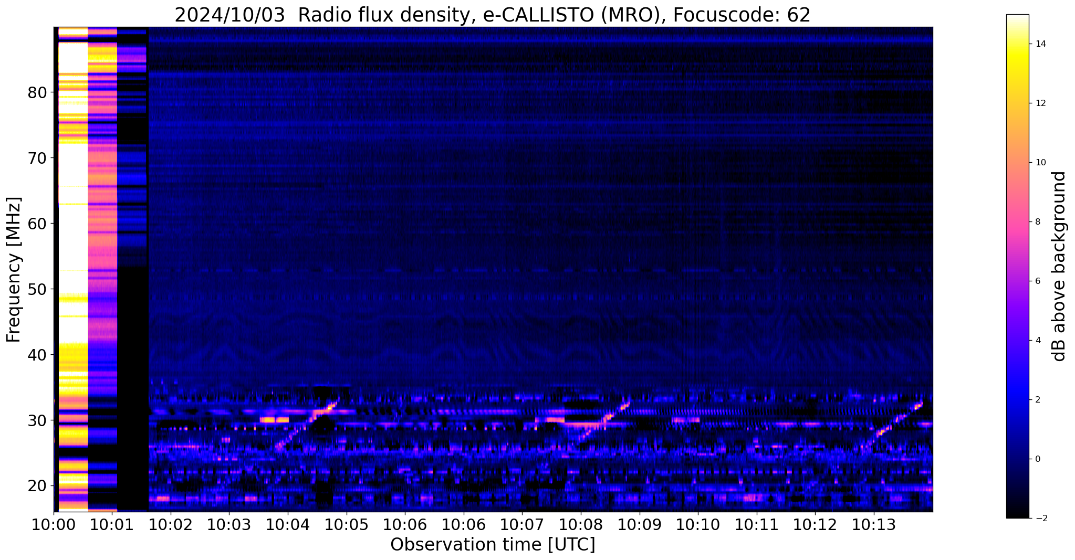Click the colorbar tick label 2

[x=1037, y=400]
